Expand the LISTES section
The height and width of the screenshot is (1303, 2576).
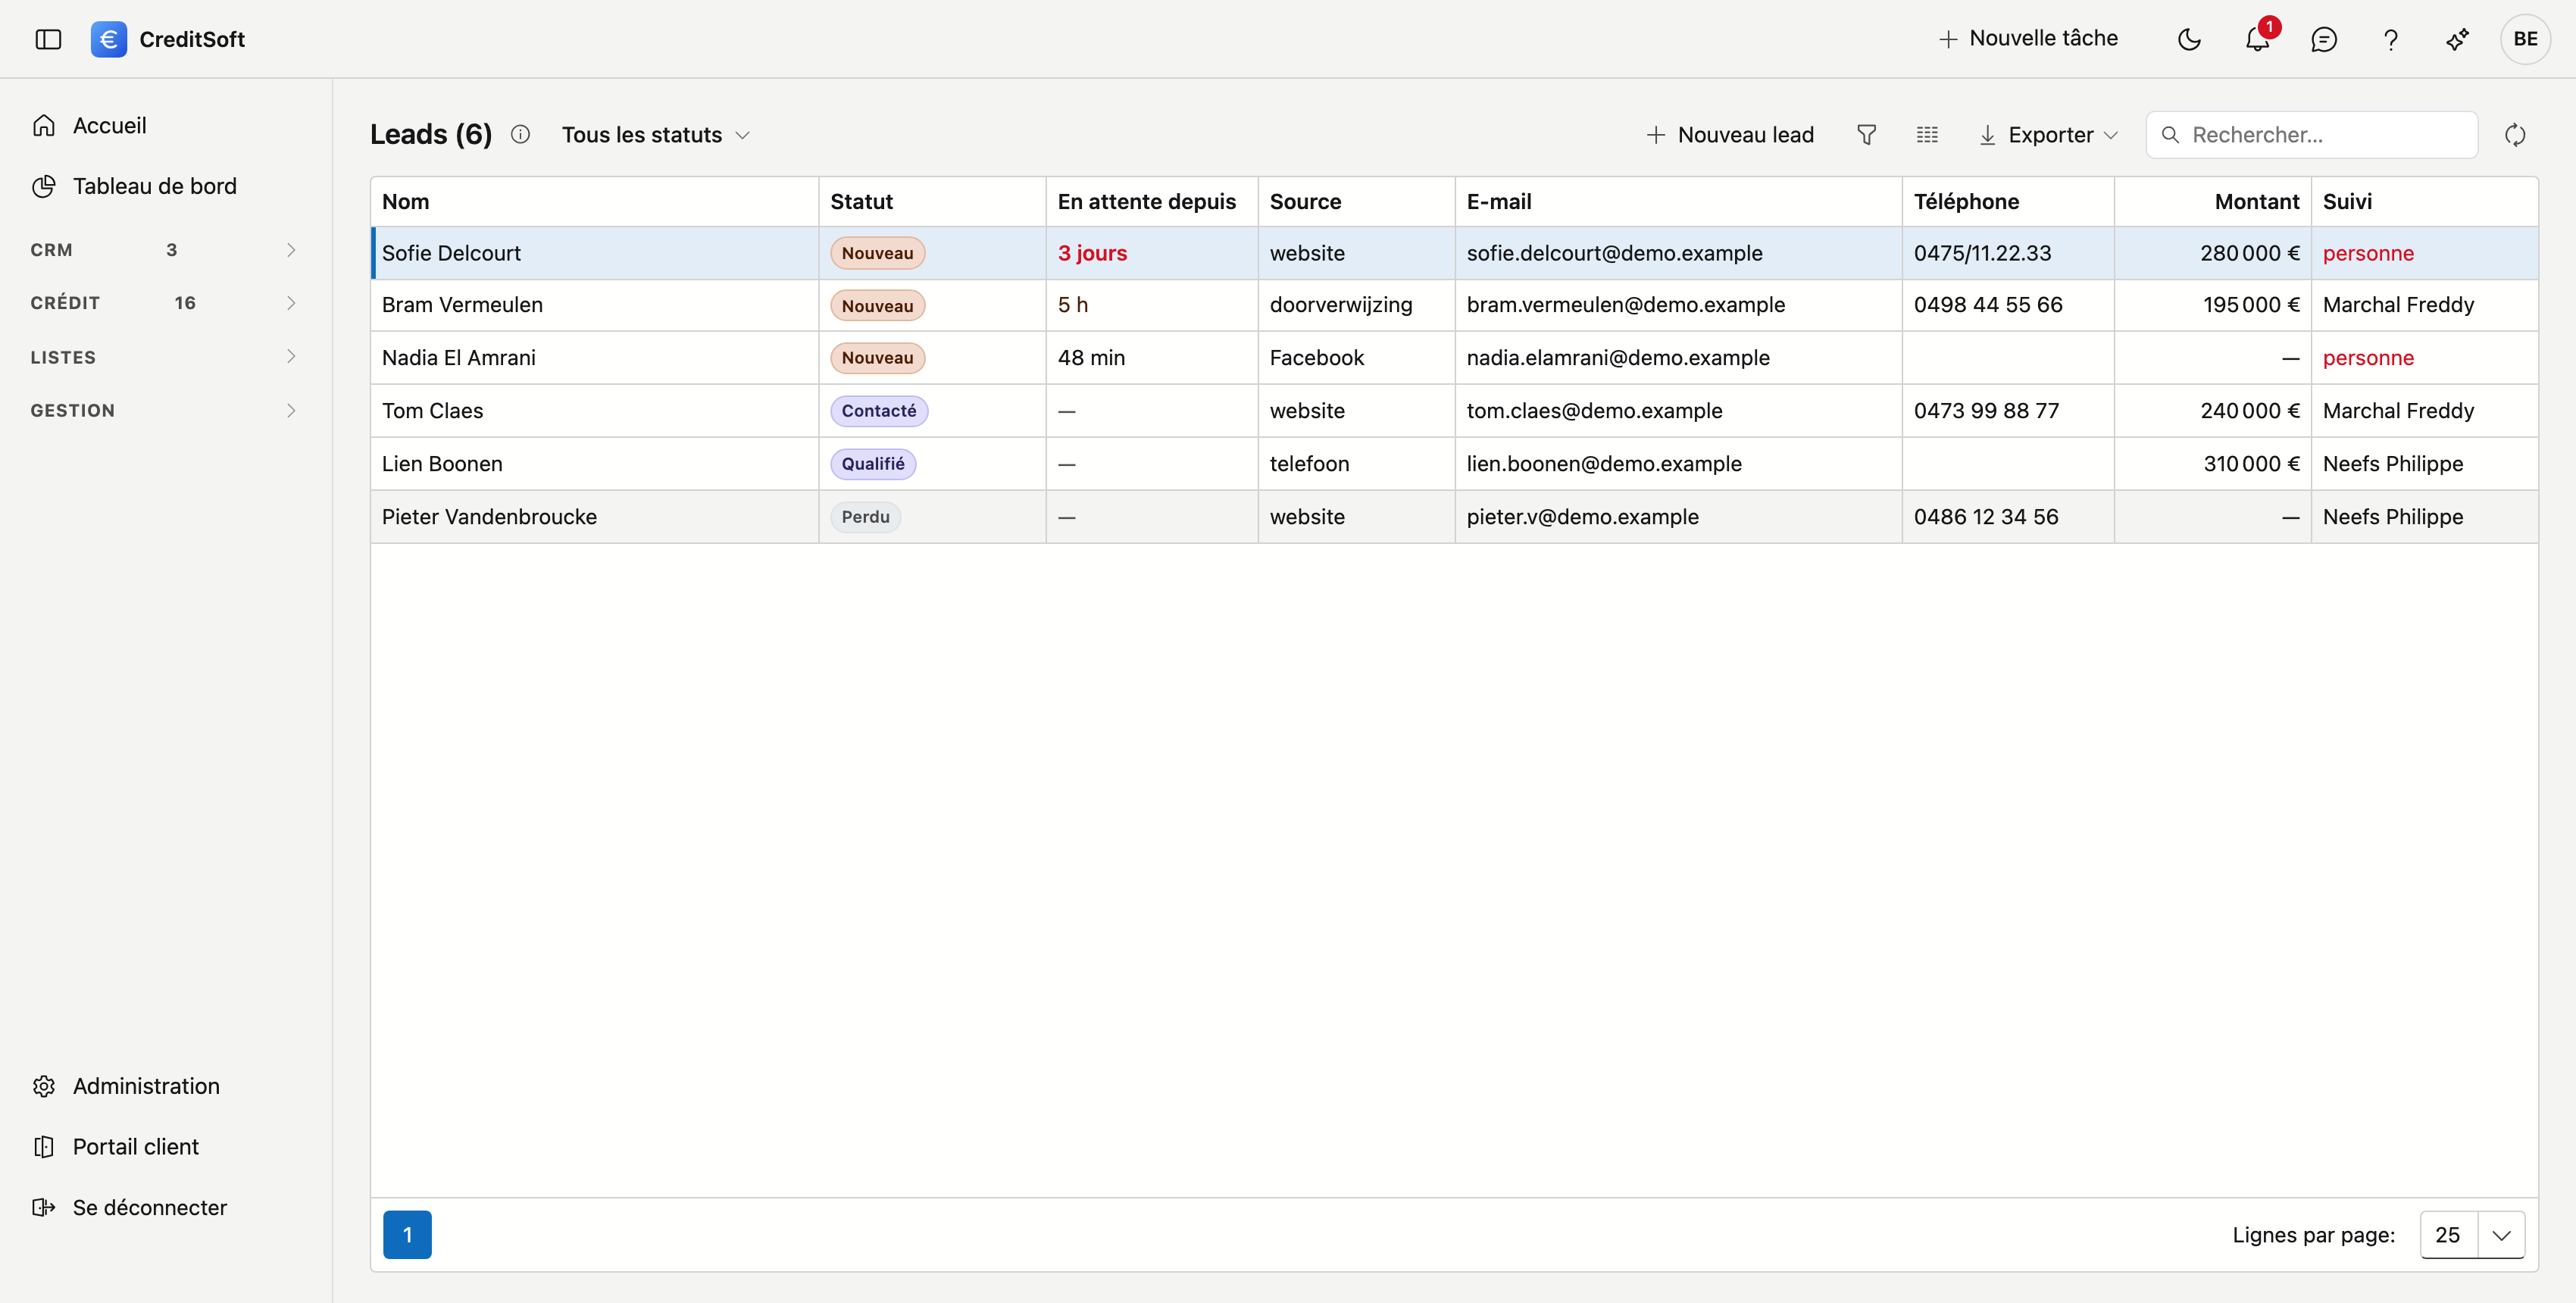pyautogui.click(x=165, y=357)
